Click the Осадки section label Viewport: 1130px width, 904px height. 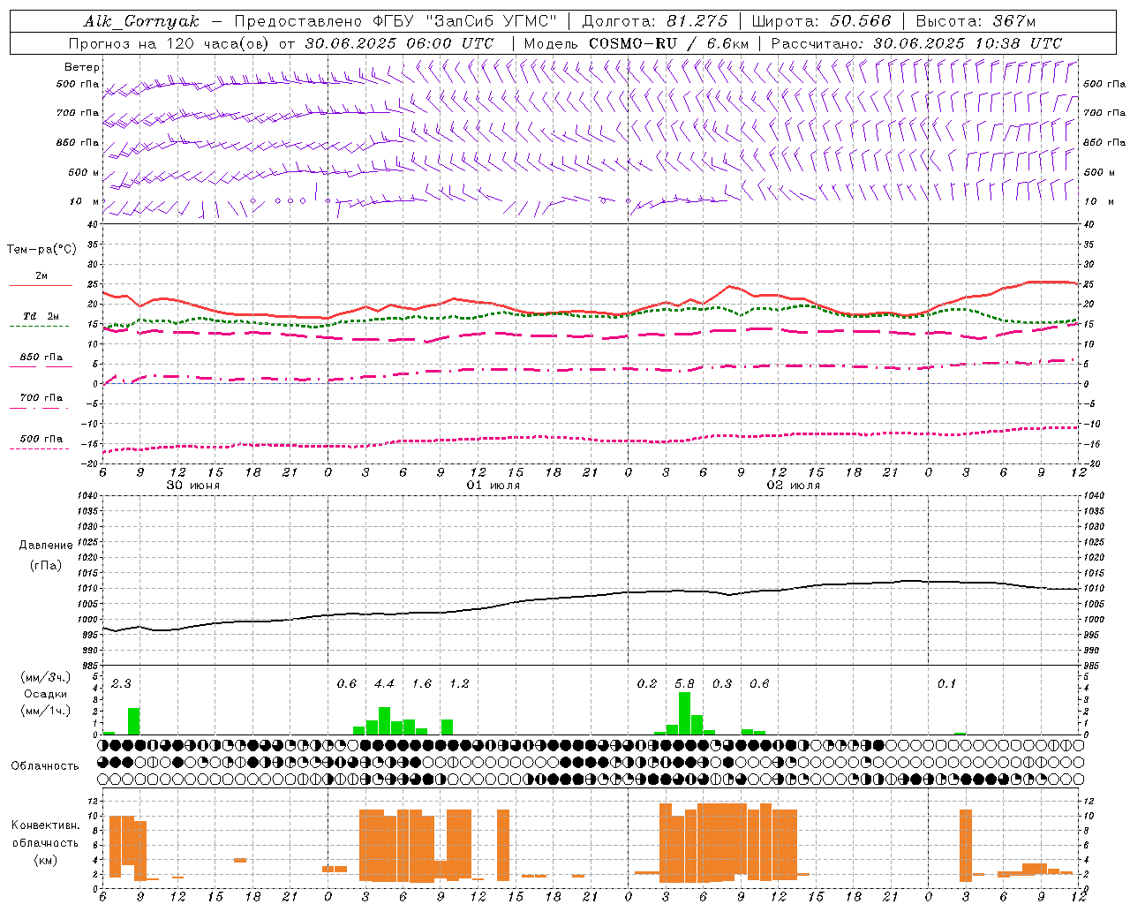[x=46, y=694]
